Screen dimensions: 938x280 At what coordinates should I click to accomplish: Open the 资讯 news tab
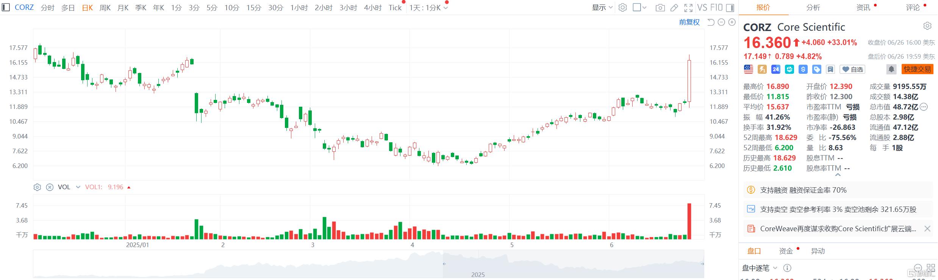[863, 8]
